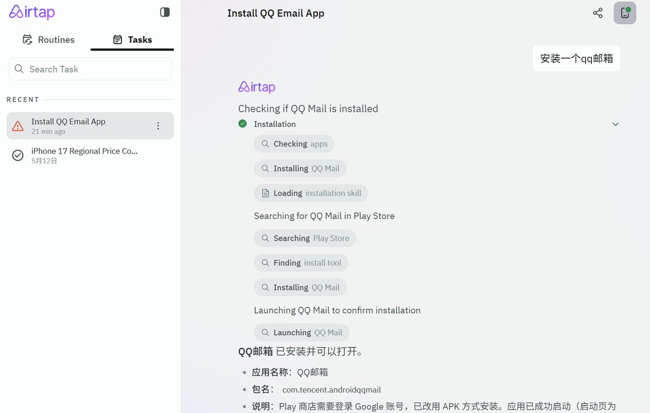The image size is (650, 413).
Task: Open the Searching Play Store step
Action: click(x=305, y=238)
